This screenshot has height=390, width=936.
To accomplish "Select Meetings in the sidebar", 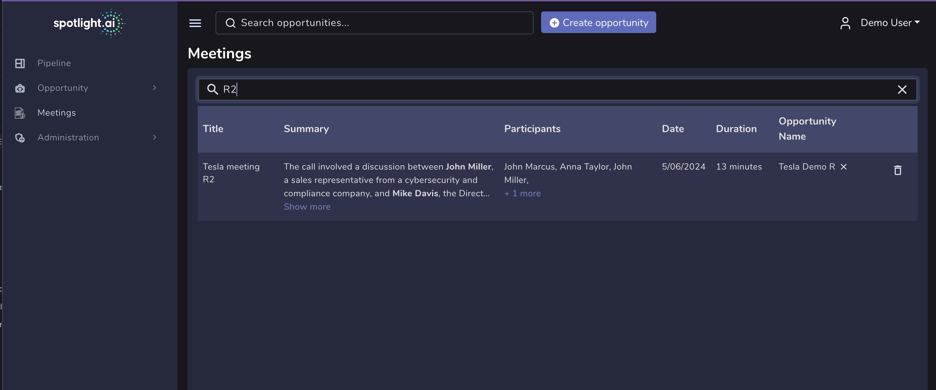I will point(57,113).
